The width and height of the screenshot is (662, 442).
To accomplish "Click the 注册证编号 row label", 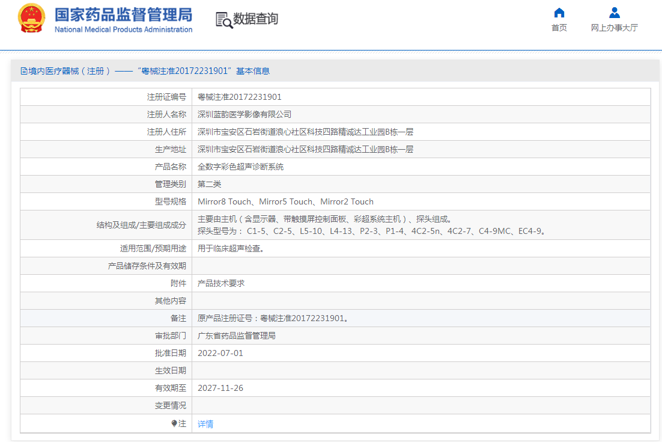I will coord(166,97).
